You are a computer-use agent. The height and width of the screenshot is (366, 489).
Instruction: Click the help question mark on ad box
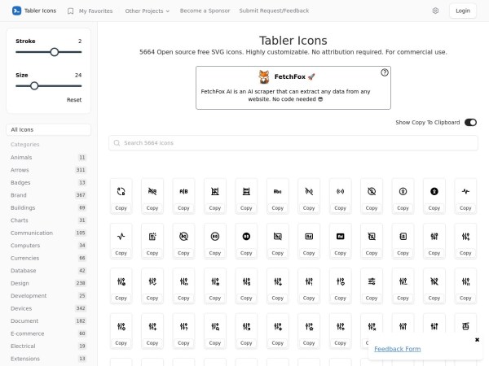click(384, 72)
